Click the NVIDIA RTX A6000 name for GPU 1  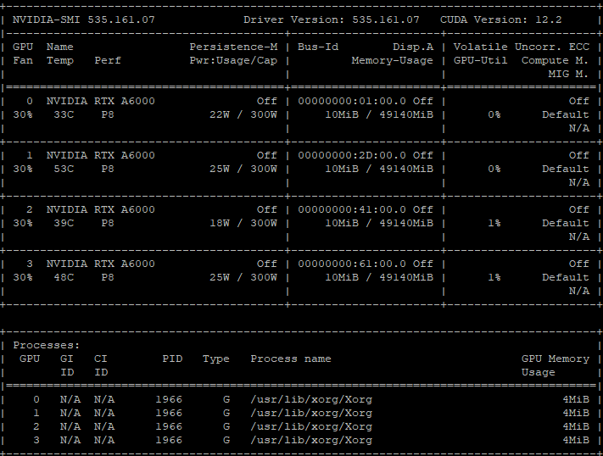point(100,155)
